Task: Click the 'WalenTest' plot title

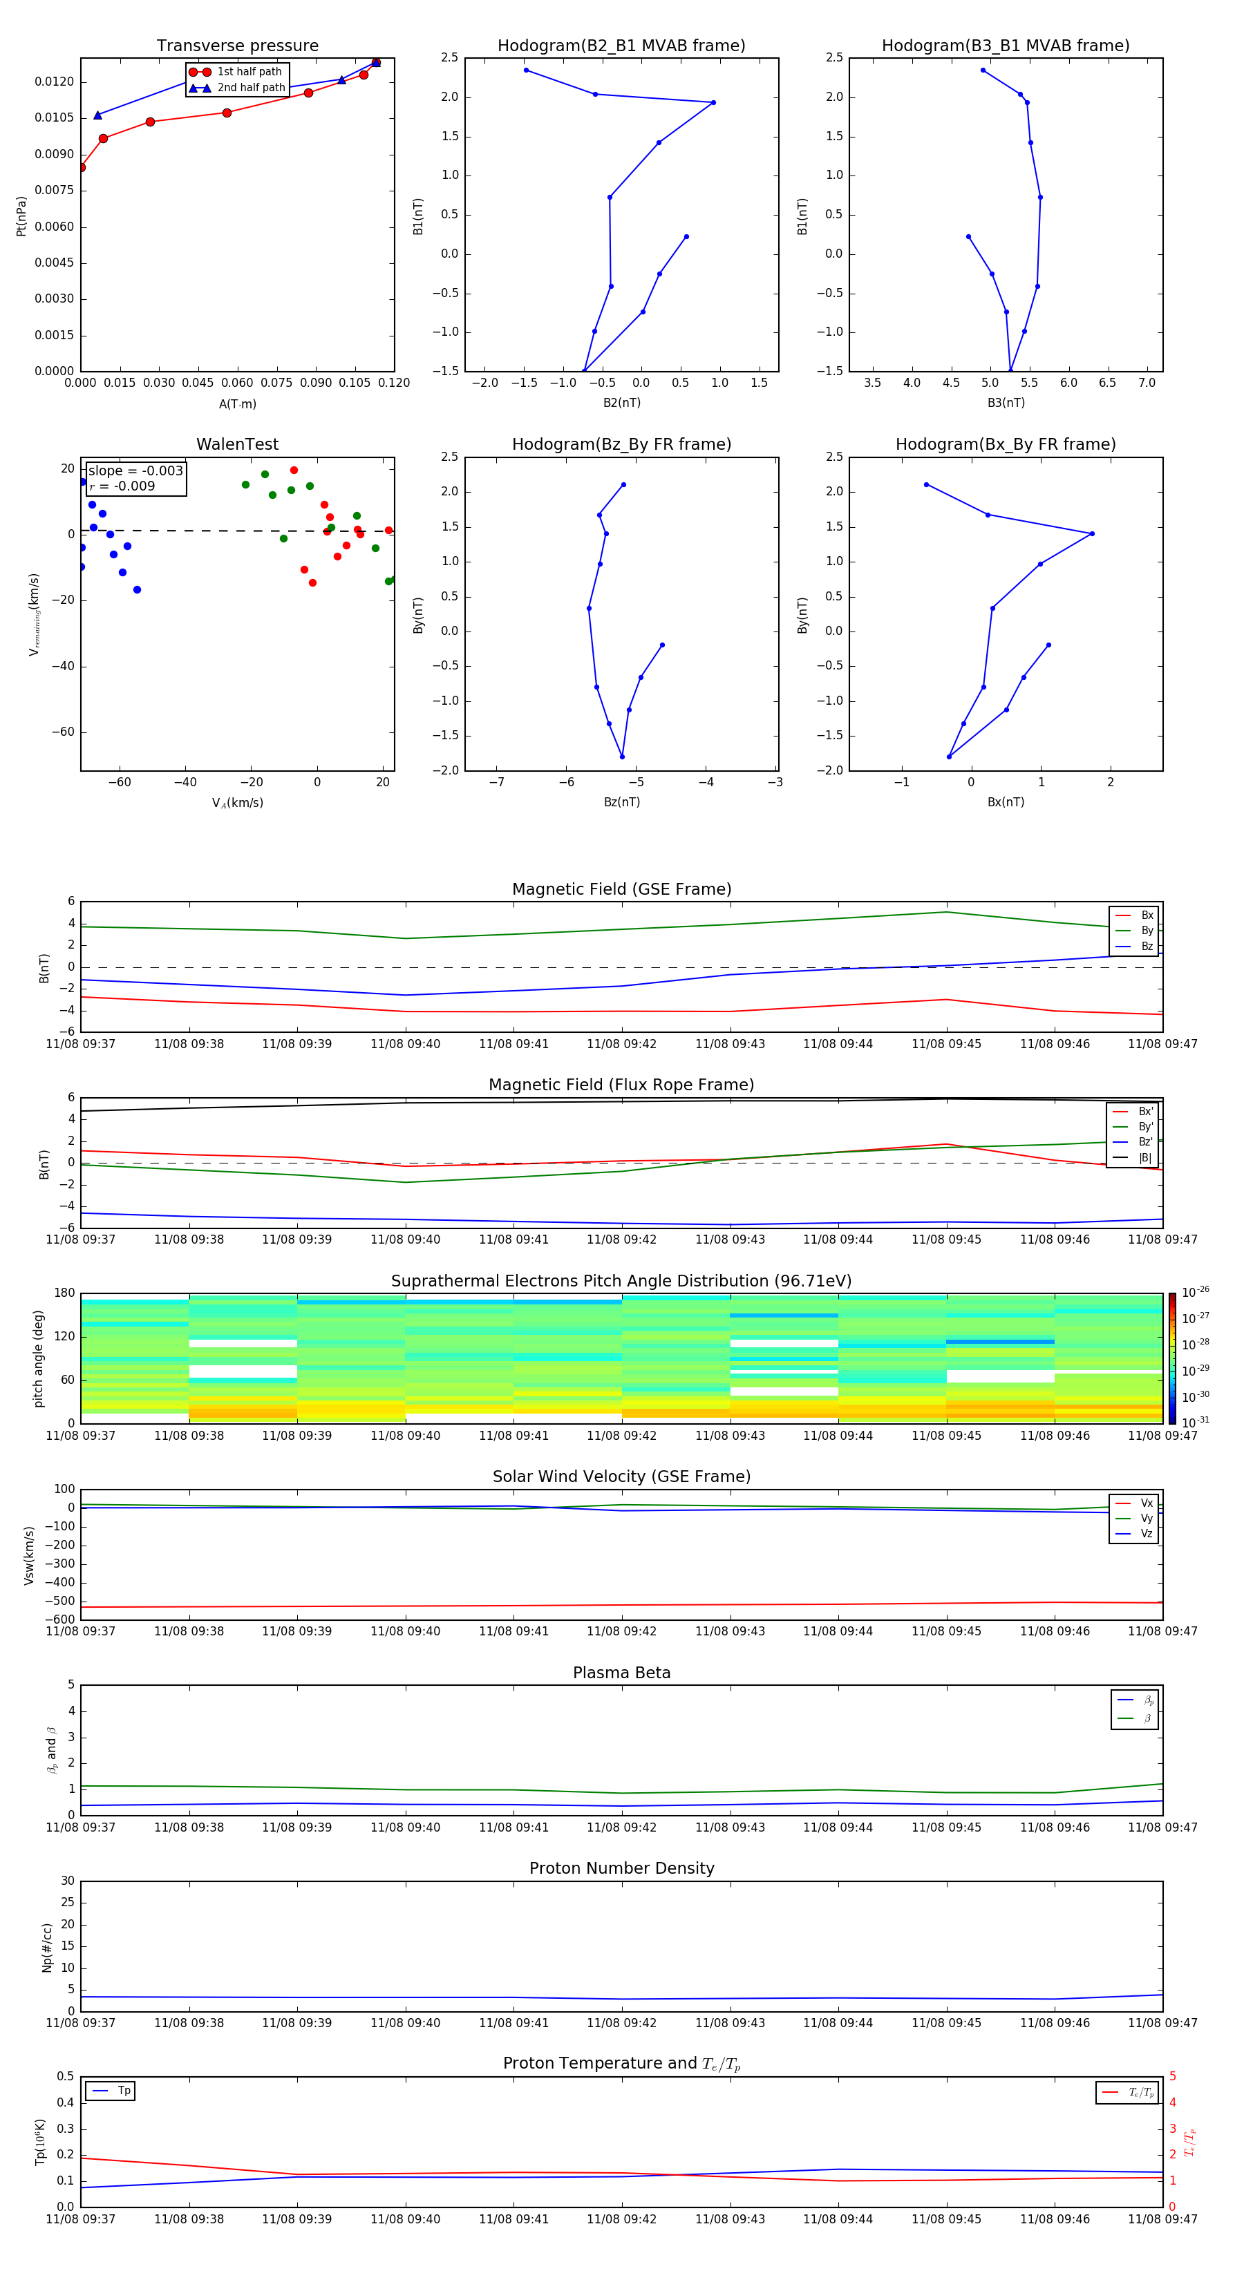Action: click(x=237, y=444)
